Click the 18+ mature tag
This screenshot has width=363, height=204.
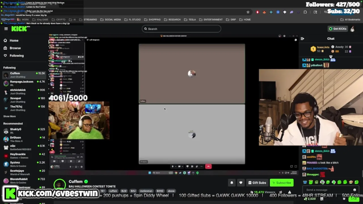[103, 191]
